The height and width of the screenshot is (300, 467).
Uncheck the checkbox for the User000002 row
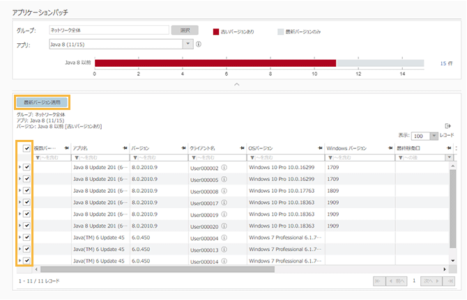point(26,168)
